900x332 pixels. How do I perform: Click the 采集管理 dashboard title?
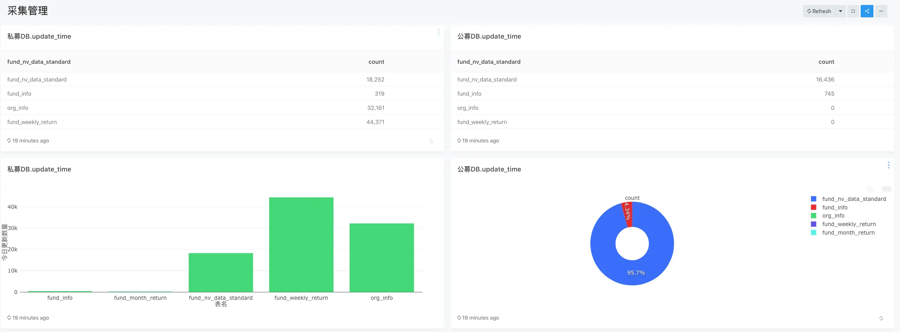point(28,11)
